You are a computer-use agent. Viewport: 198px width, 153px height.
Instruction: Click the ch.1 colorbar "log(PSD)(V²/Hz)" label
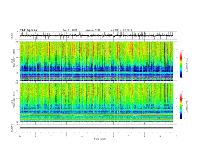(x=187, y=65)
